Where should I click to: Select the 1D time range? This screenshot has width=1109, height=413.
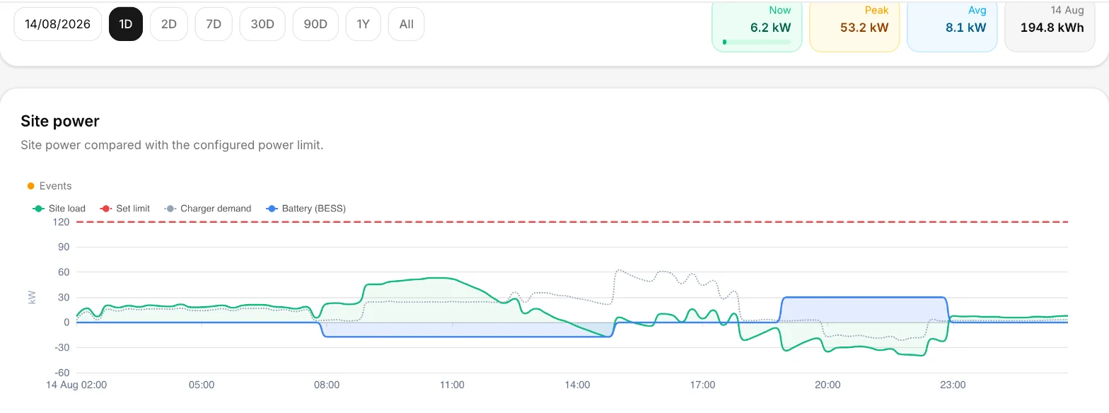(x=126, y=24)
